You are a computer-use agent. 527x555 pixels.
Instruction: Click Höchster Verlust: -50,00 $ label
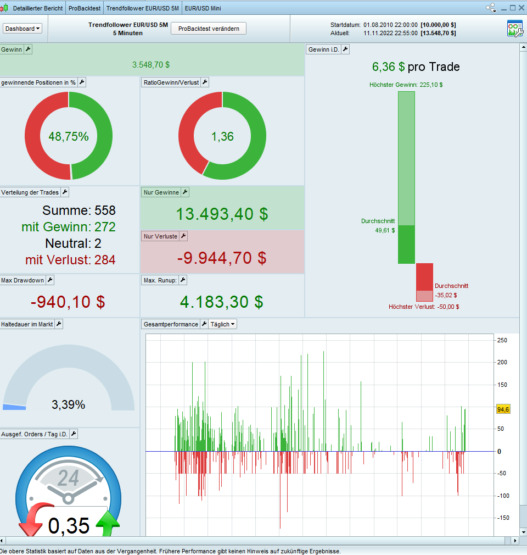tap(424, 307)
